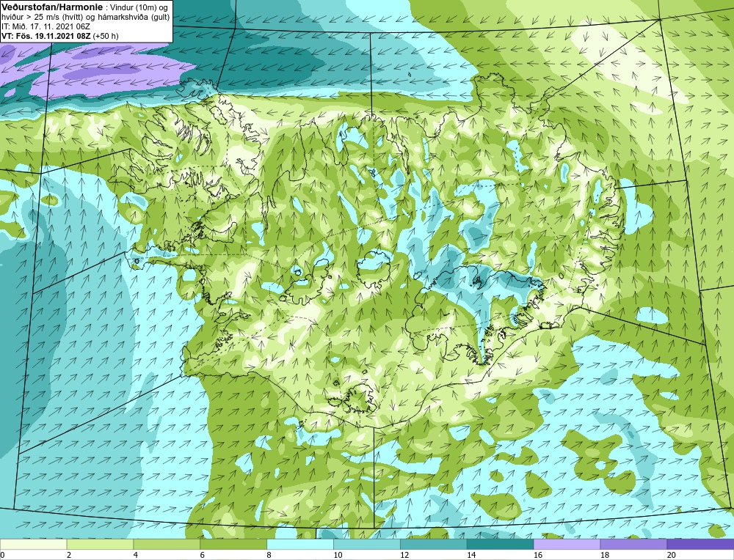Screen dimensions: 734x560
Task: Click the 'VT: Fös. 19.11.2021 08Z' valid time
Action: click(x=46, y=36)
